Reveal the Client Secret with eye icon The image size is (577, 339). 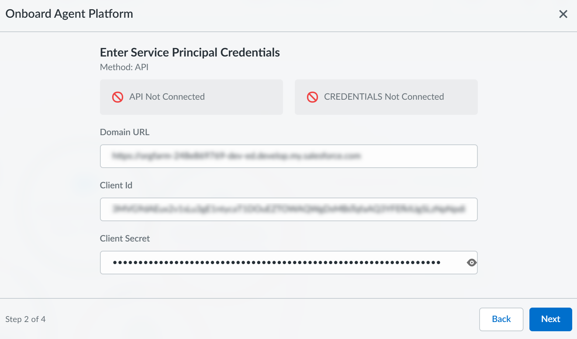[x=471, y=263]
